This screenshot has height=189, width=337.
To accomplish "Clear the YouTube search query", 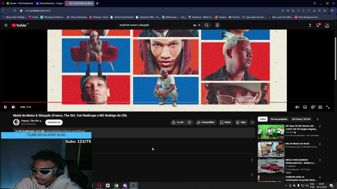I will [x=199, y=25].
